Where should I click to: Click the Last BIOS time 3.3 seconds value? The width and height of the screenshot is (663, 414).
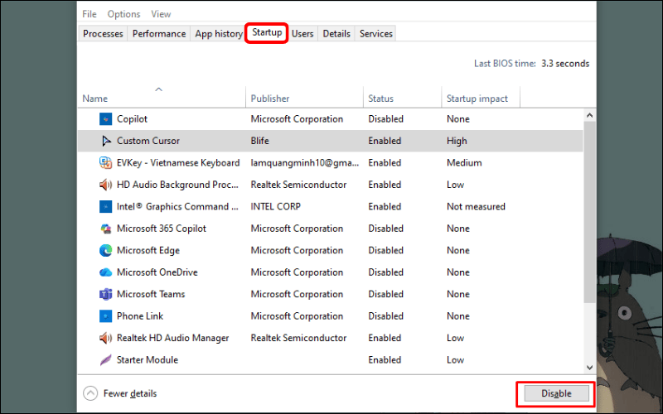click(x=565, y=64)
